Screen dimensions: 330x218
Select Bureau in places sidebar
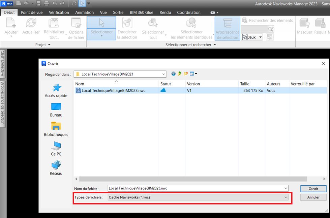(56, 110)
